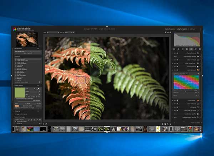Reverse the sort order arrow
Image resolution: width=214 pixels, height=156 pixels.
(x=74, y=32)
